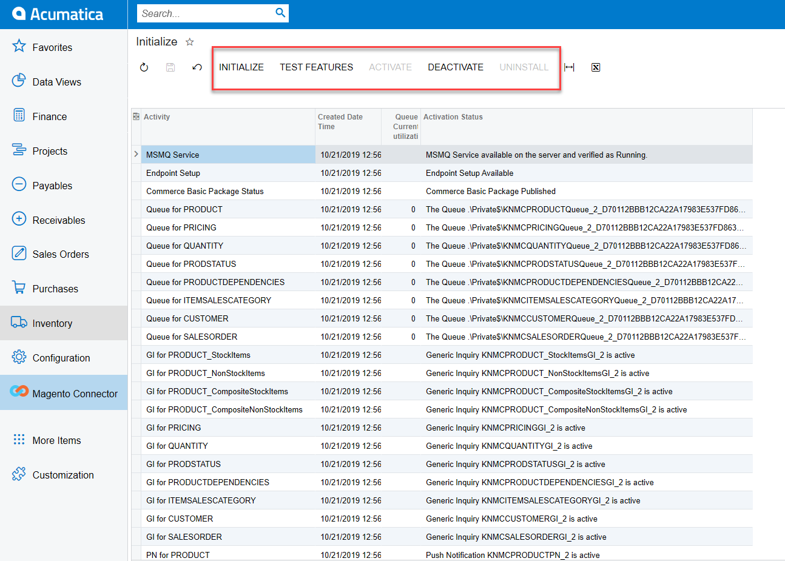Select 'GI for PRICING' row
This screenshot has height=561, width=785.
(442, 428)
